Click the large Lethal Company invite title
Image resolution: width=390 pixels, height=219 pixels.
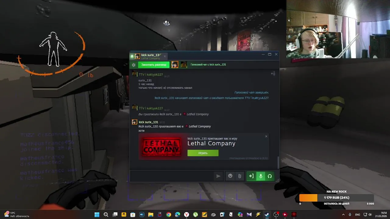click(x=211, y=144)
